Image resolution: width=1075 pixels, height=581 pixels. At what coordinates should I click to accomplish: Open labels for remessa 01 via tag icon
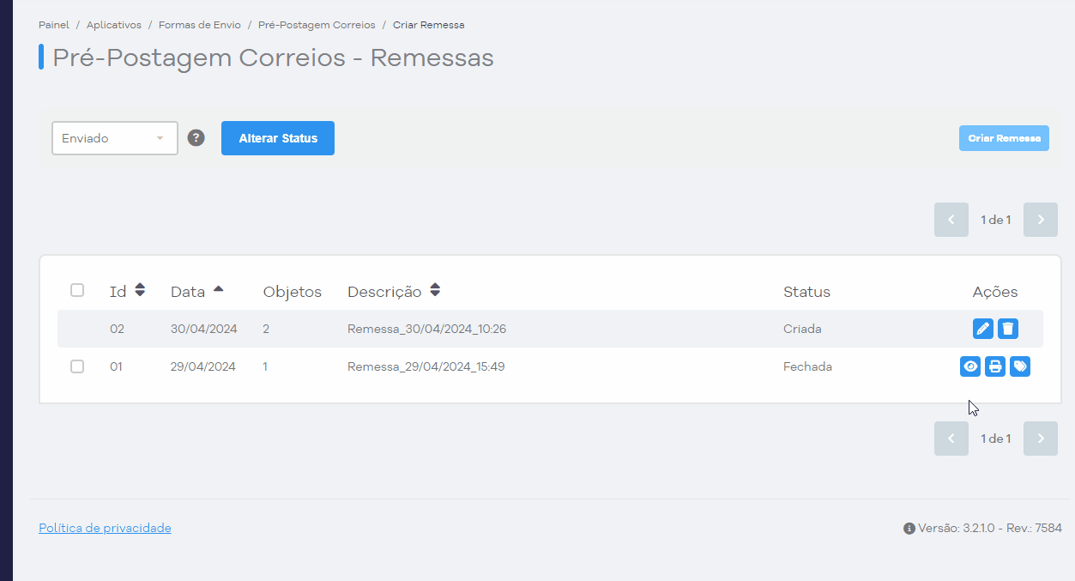pos(1020,366)
